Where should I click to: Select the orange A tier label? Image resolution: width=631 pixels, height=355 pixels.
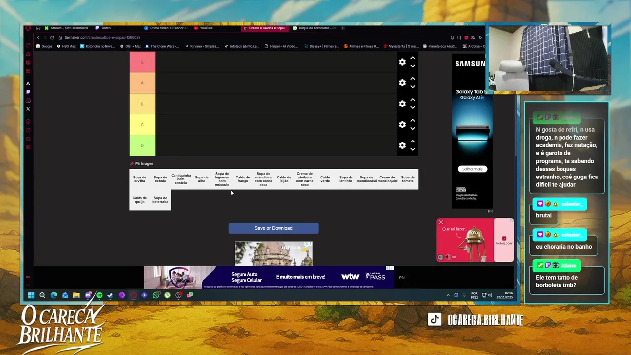tap(142, 83)
